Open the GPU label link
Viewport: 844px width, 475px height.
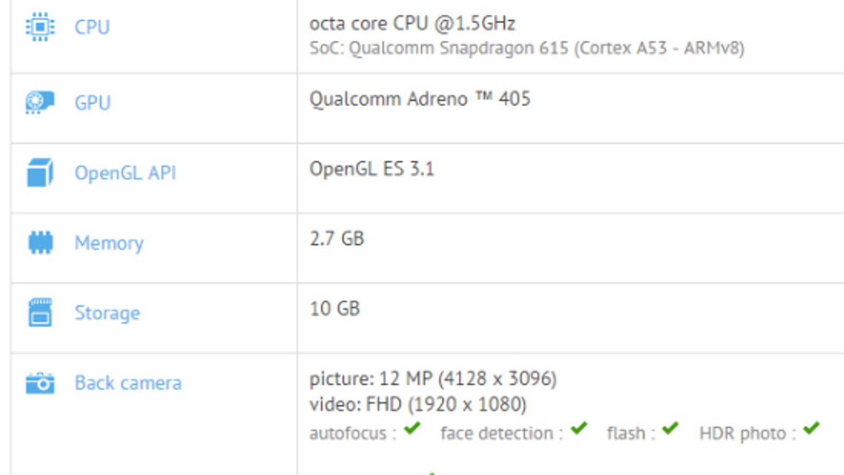(x=93, y=103)
